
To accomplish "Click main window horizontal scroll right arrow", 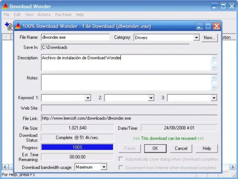I will click(x=233, y=167).
